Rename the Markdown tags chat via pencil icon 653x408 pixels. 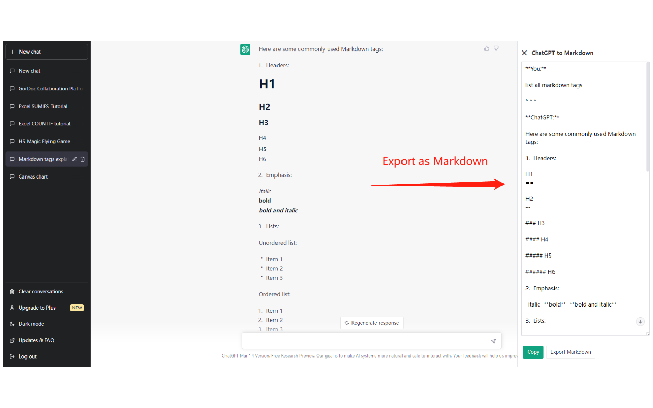(74, 159)
